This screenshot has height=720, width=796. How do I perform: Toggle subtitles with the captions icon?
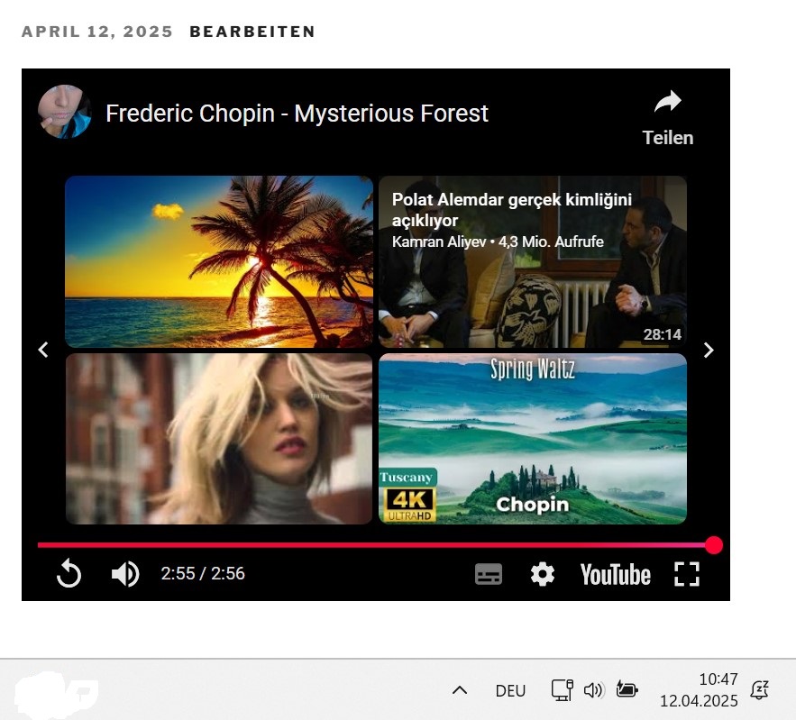coord(489,574)
